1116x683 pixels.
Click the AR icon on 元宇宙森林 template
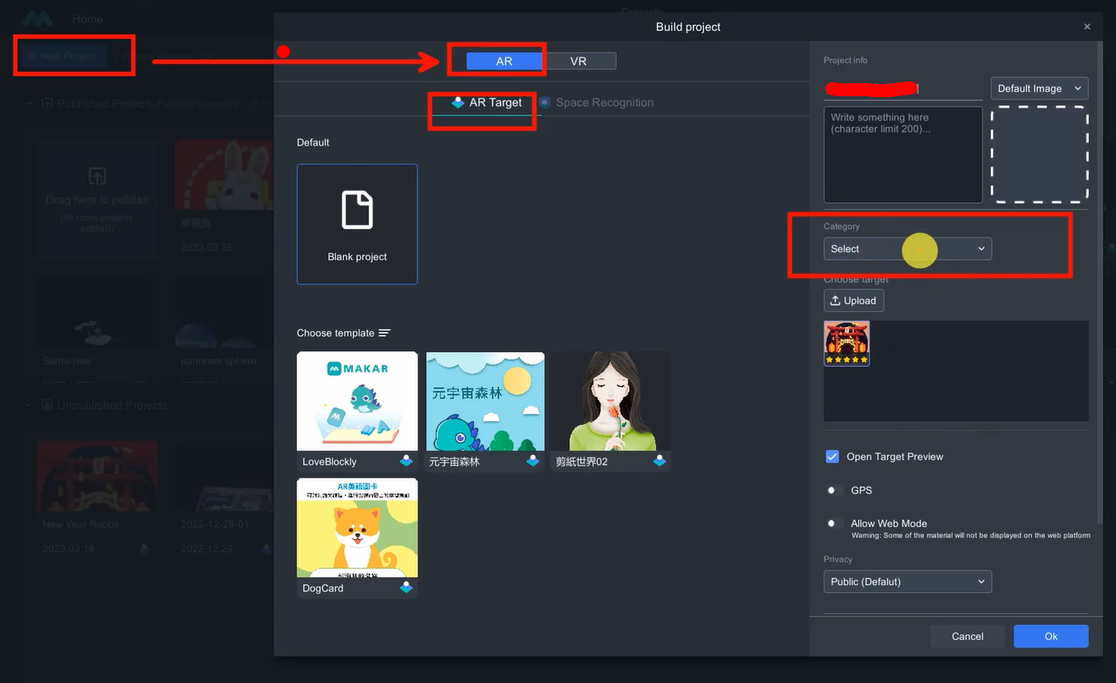point(533,461)
